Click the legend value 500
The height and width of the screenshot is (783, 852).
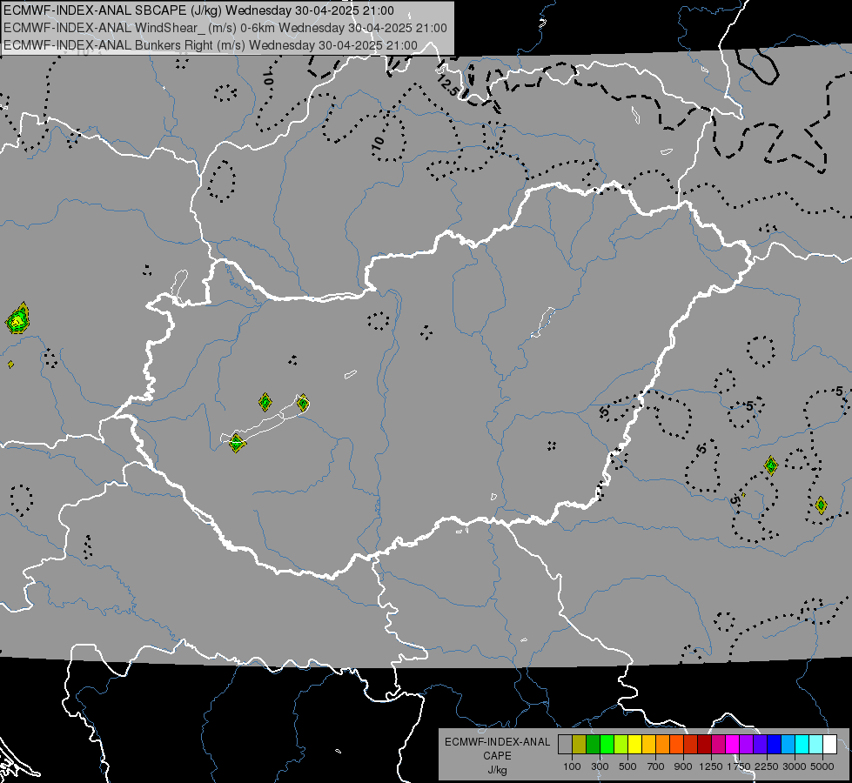[x=627, y=766]
